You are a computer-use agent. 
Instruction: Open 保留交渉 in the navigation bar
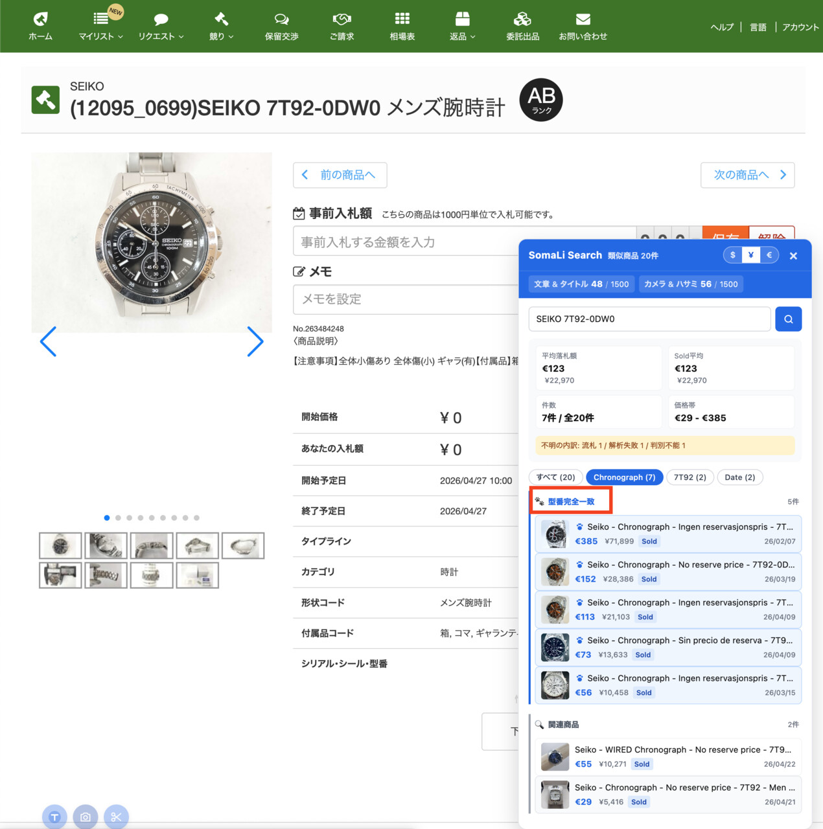(281, 26)
